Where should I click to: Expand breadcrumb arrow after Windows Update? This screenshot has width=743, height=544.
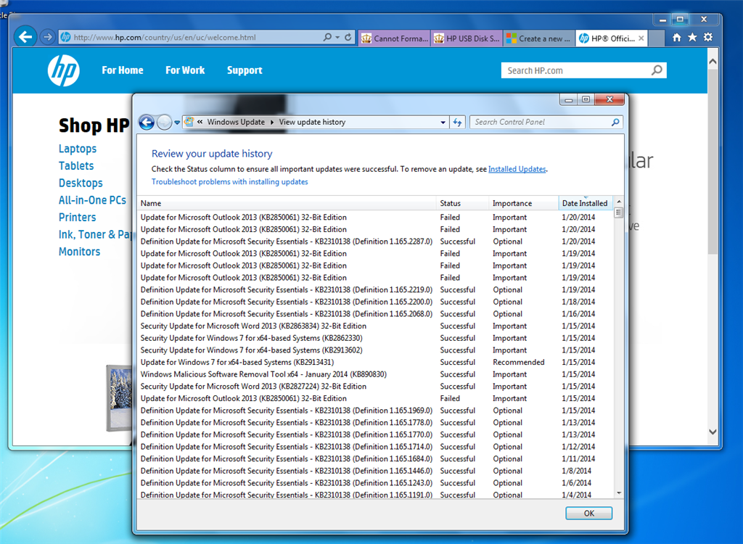pyautogui.click(x=272, y=123)
